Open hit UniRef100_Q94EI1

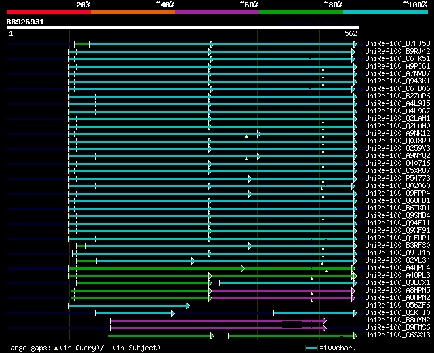click(397, 223)
